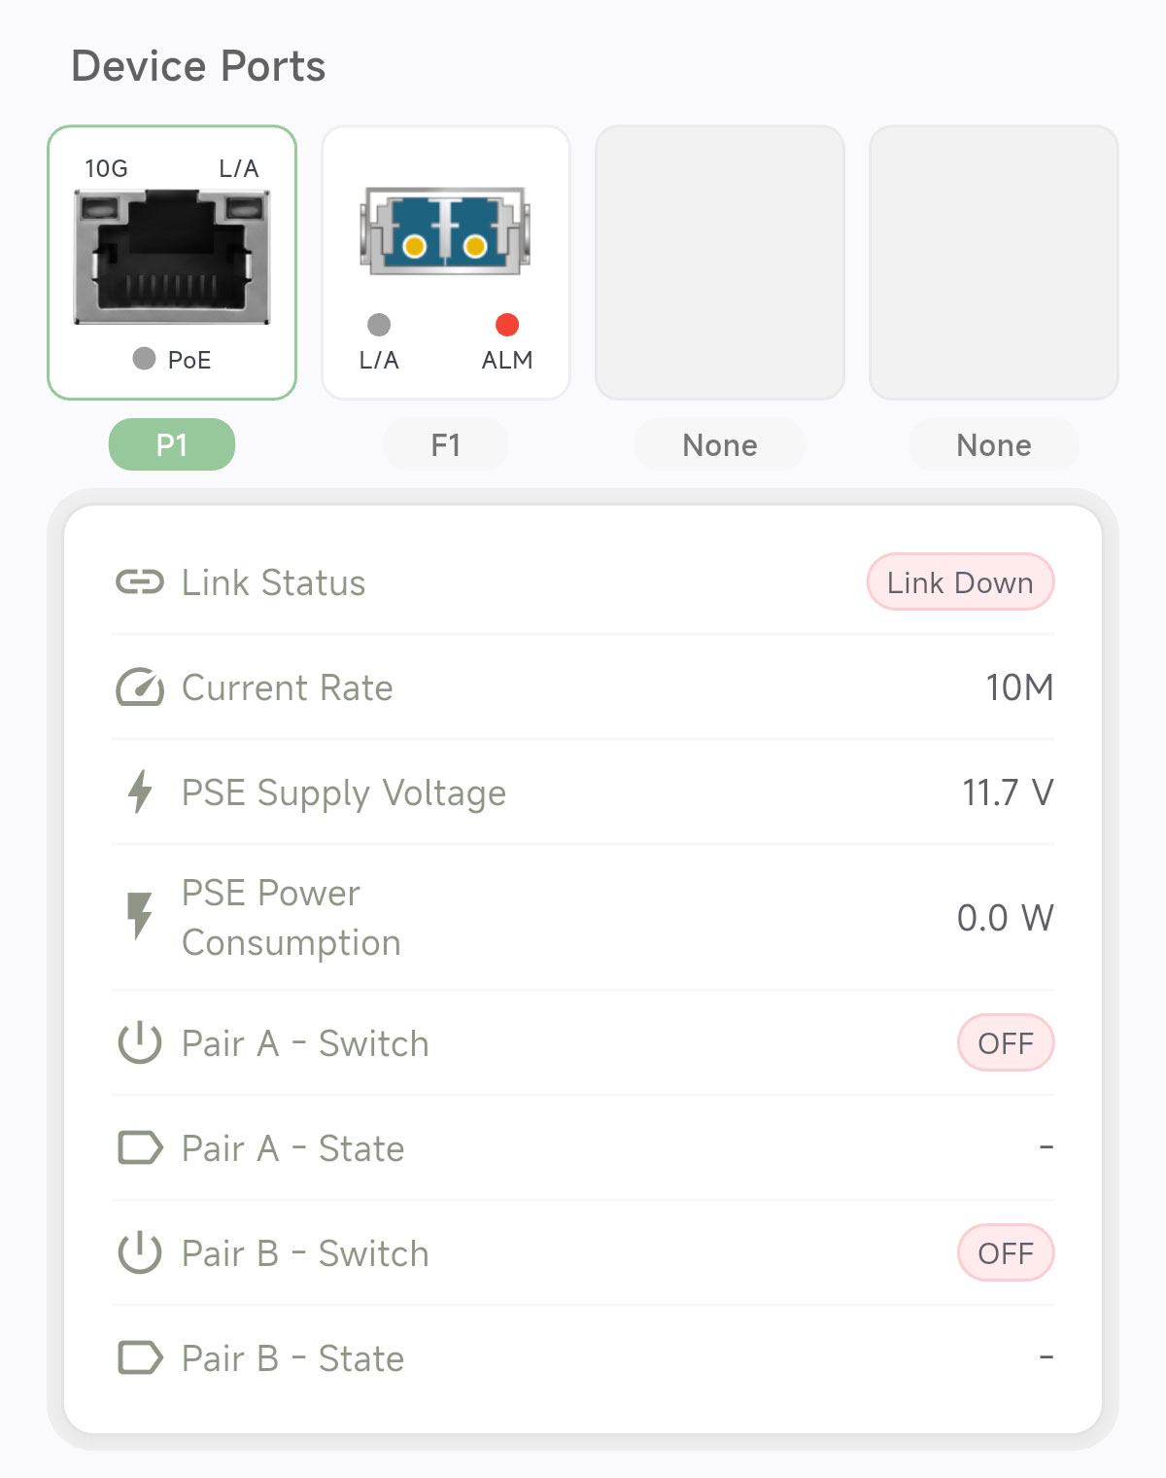The image size is (1166, 1478).
Task: Click the PSE Supply Voltage bolt icon
Action: pos(140,792)
